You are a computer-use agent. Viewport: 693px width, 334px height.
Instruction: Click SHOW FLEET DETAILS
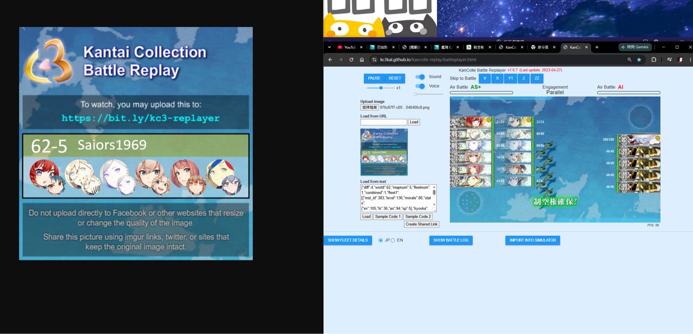pos(348,241)
